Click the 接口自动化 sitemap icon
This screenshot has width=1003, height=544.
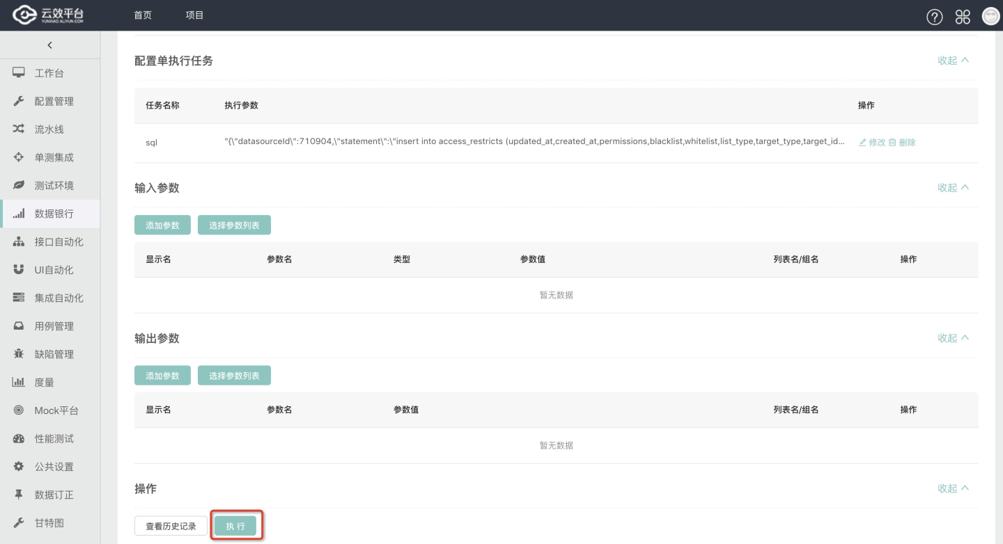(19, 241)
